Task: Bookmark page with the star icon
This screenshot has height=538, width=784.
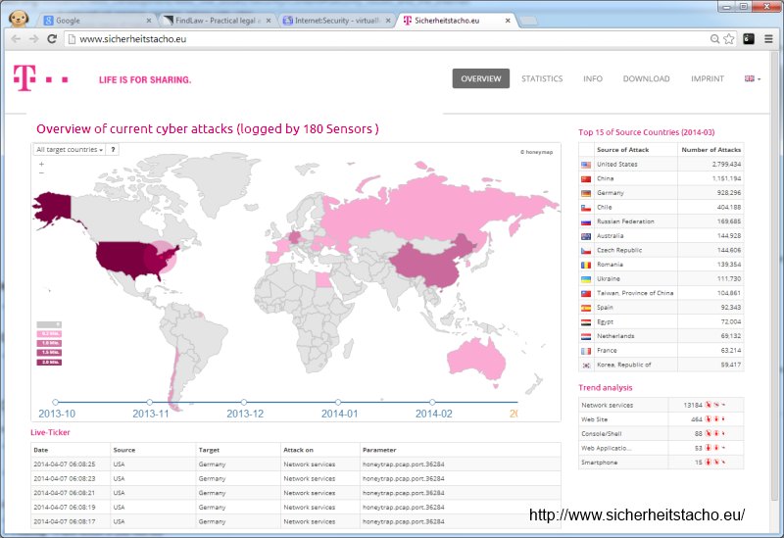Action: 729,39
